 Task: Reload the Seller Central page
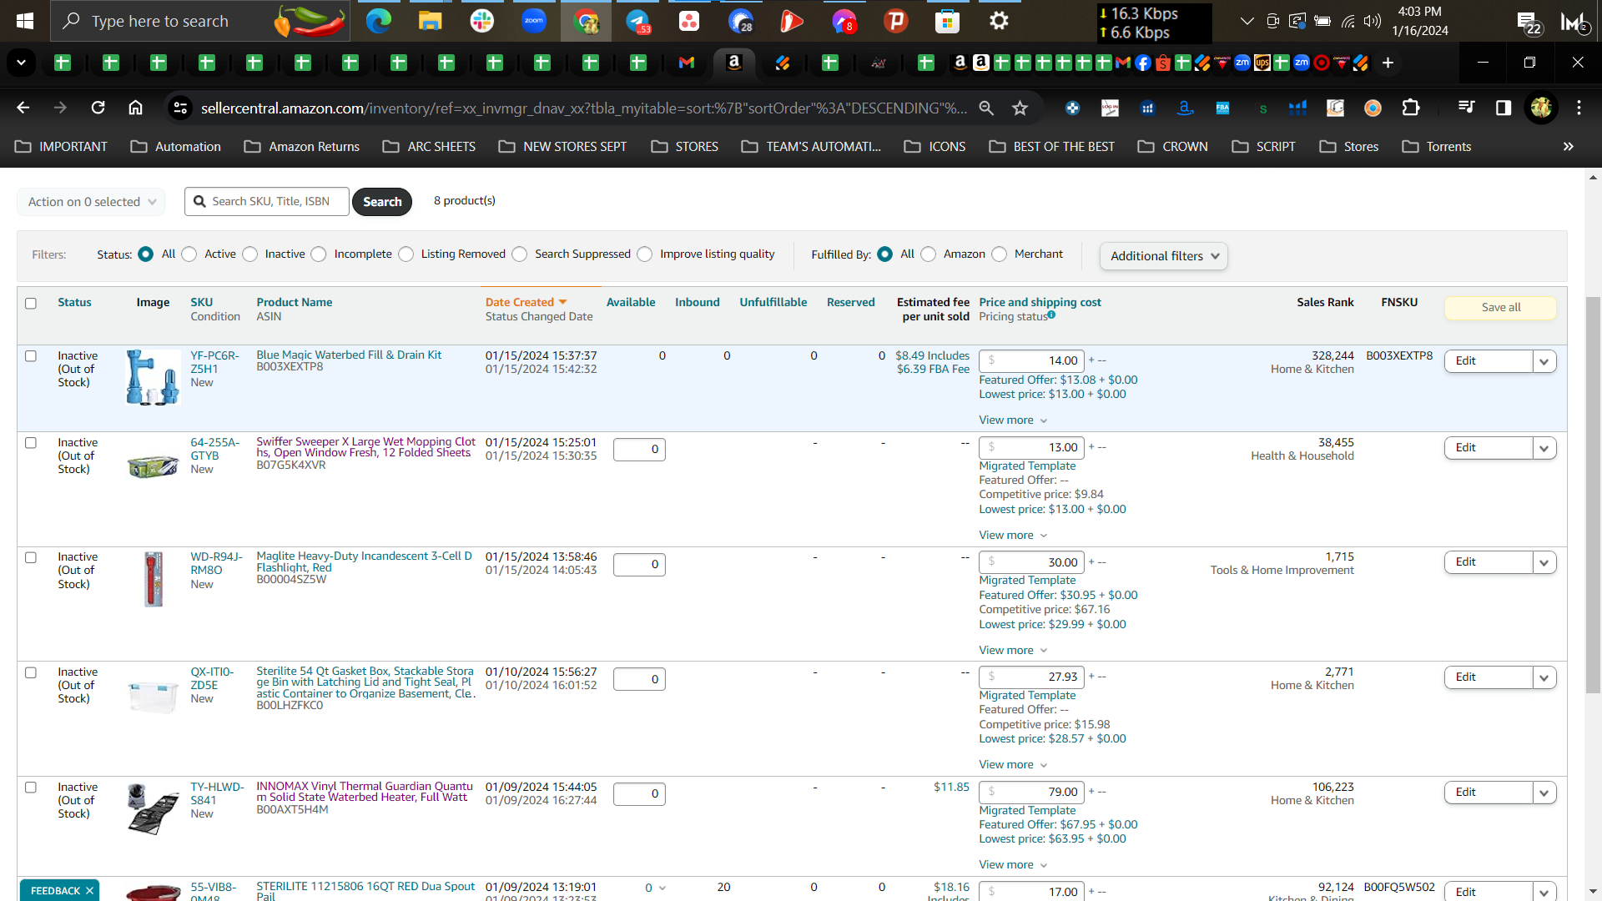click(x=98, y=108)
